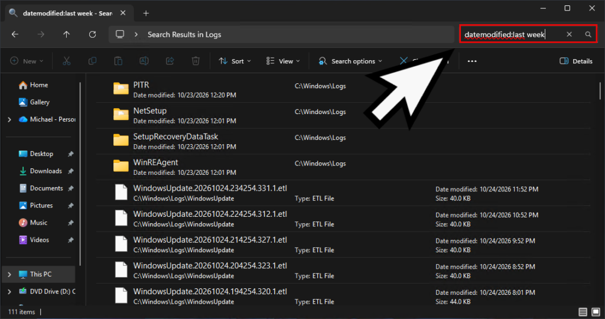605x319 pixels.
Task: Select the NetSetup folder result
Action: pyautogui.click(x=343, y=115)
